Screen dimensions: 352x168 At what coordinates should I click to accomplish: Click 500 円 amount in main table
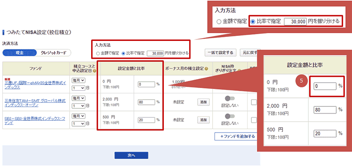point(109,117)
